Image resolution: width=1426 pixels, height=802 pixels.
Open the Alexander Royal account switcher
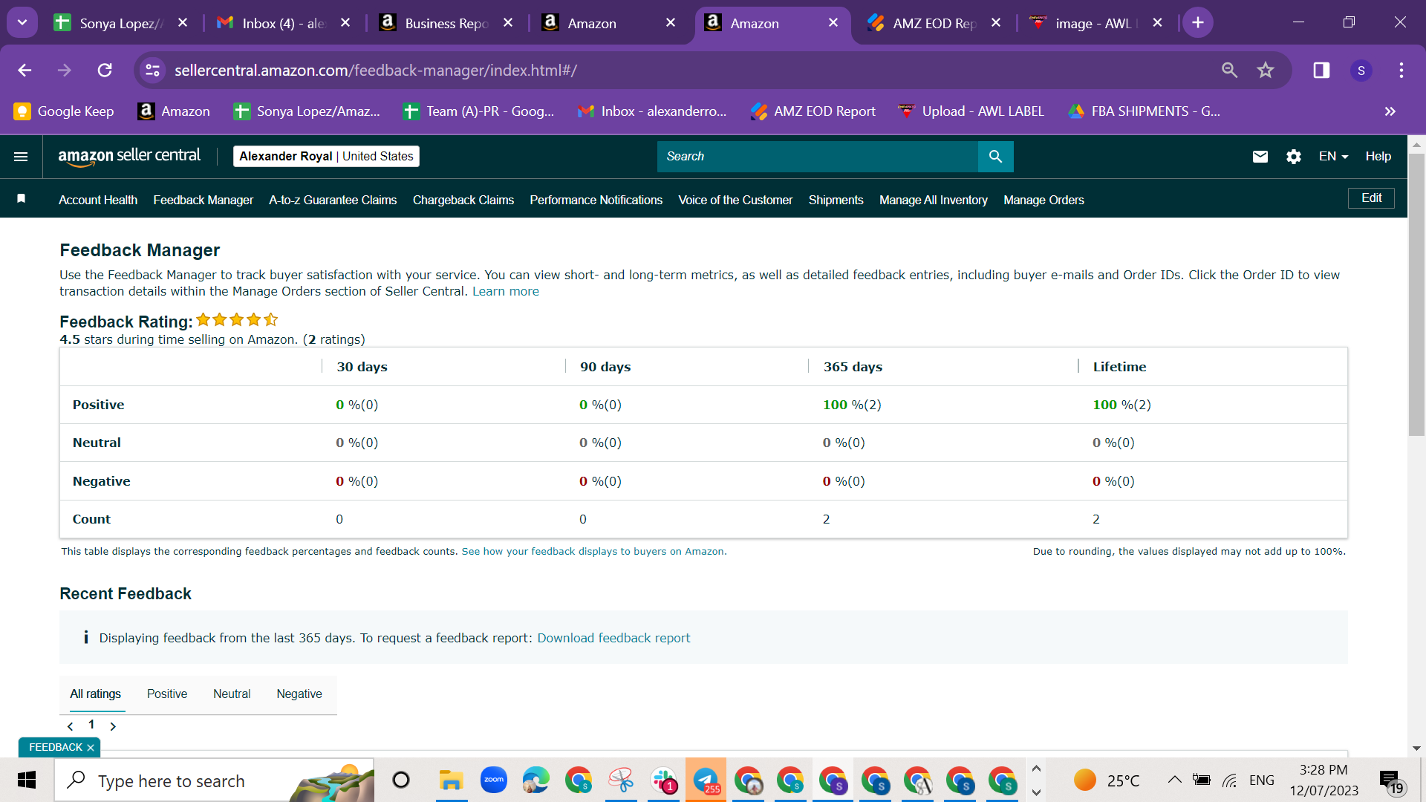click(326, 157)
